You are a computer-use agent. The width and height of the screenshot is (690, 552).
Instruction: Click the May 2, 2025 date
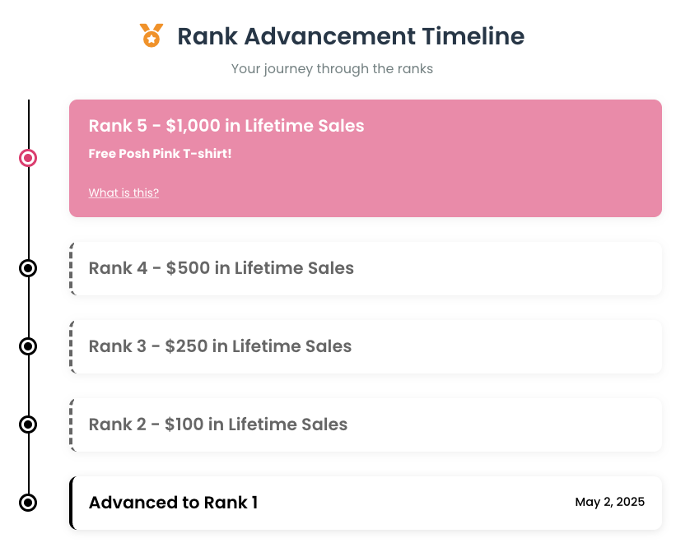click(x=609, y=502)
